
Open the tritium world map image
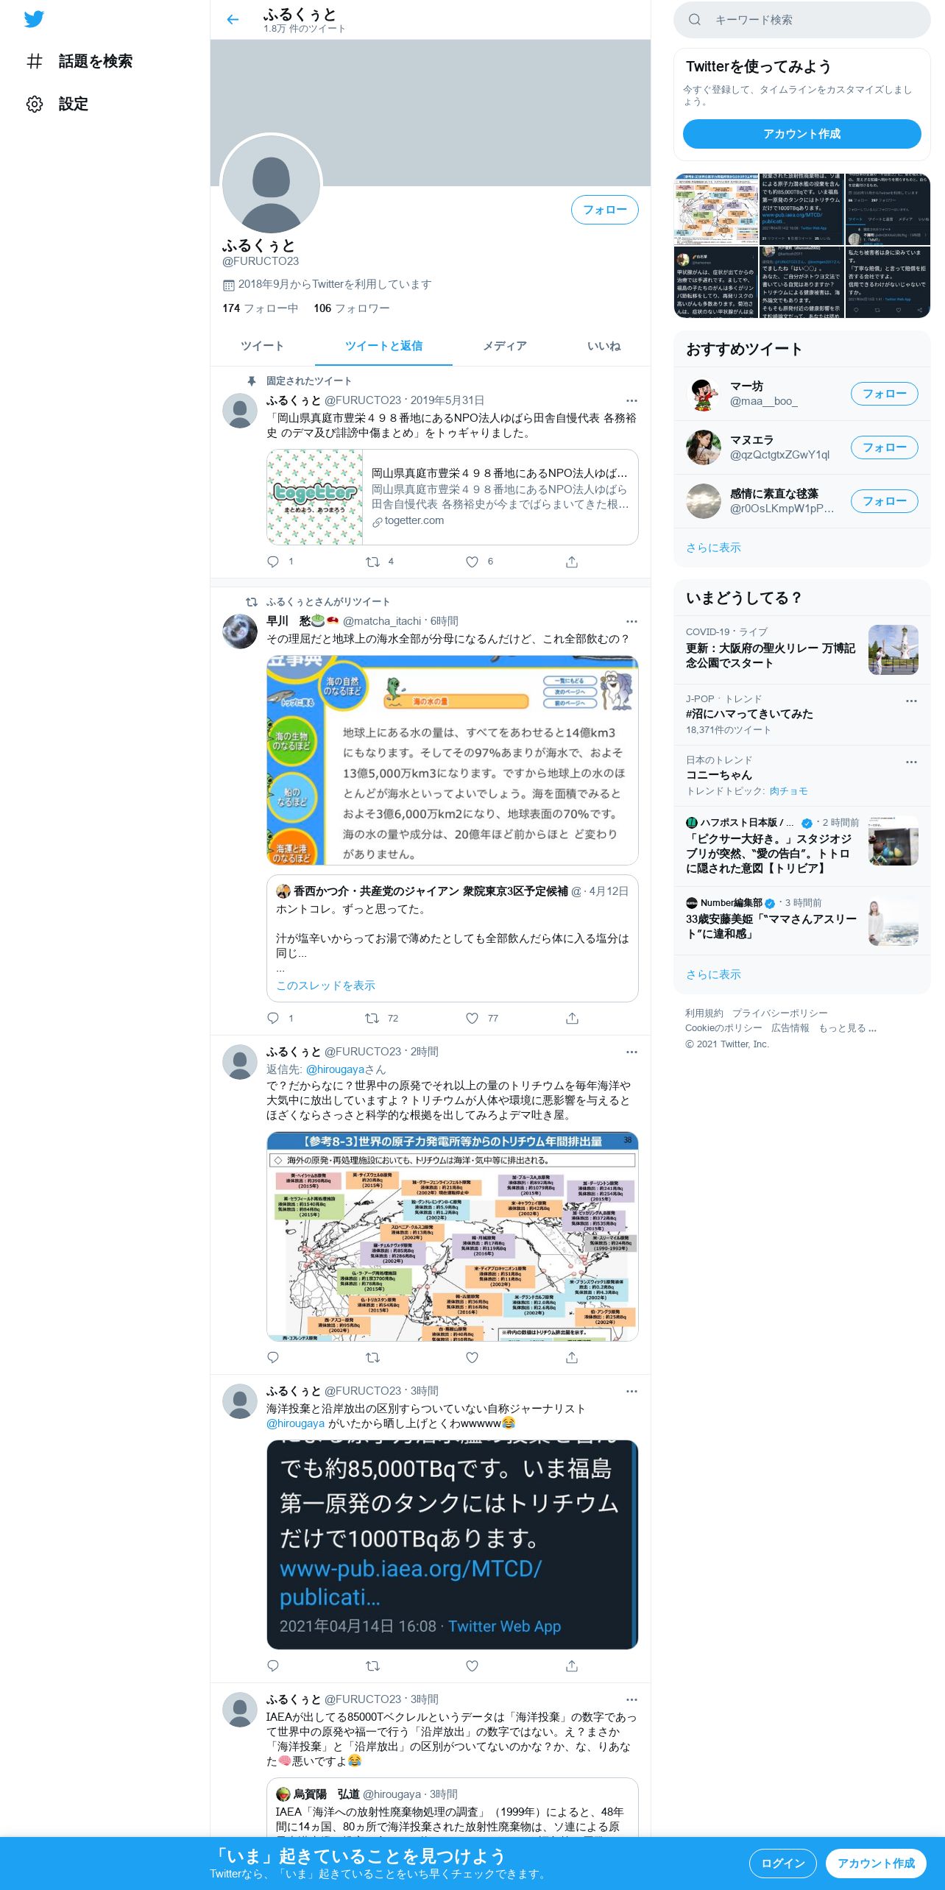point(452,1236)
